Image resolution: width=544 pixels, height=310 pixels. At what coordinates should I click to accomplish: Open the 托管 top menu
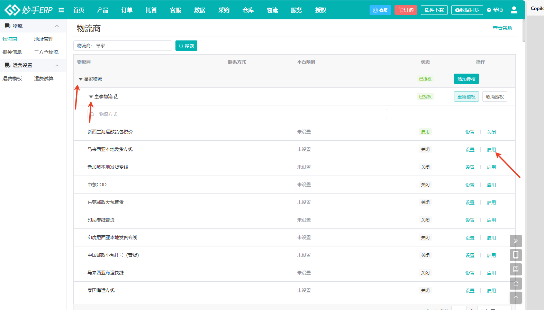coord(151,10)
